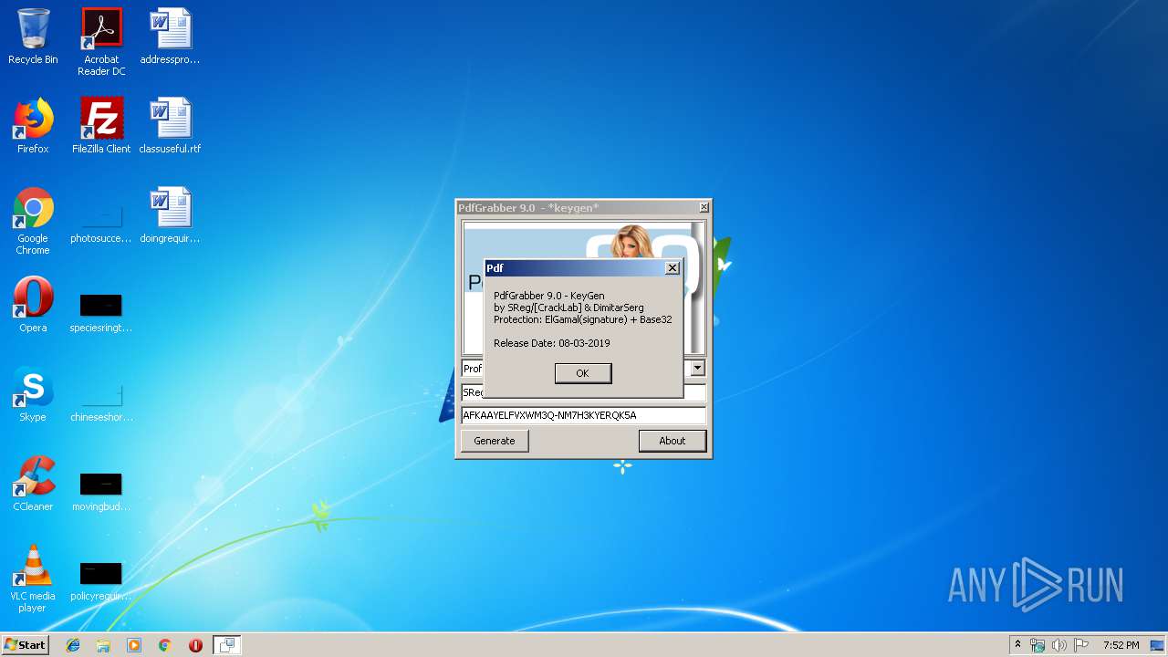Viewport: 1168px width, 657px height.
Task: Select the movingbud desktop file
Action: (x=101, y=489)
